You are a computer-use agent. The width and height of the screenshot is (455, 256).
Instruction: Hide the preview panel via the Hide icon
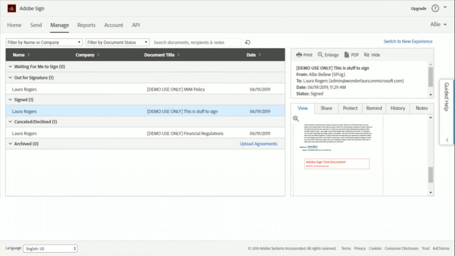[371, 55]
